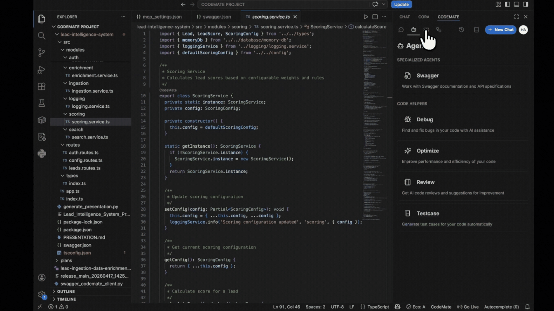Screen dimensions: 554x311
Task: Toggle Go Live server
Action: pos(468,307)
